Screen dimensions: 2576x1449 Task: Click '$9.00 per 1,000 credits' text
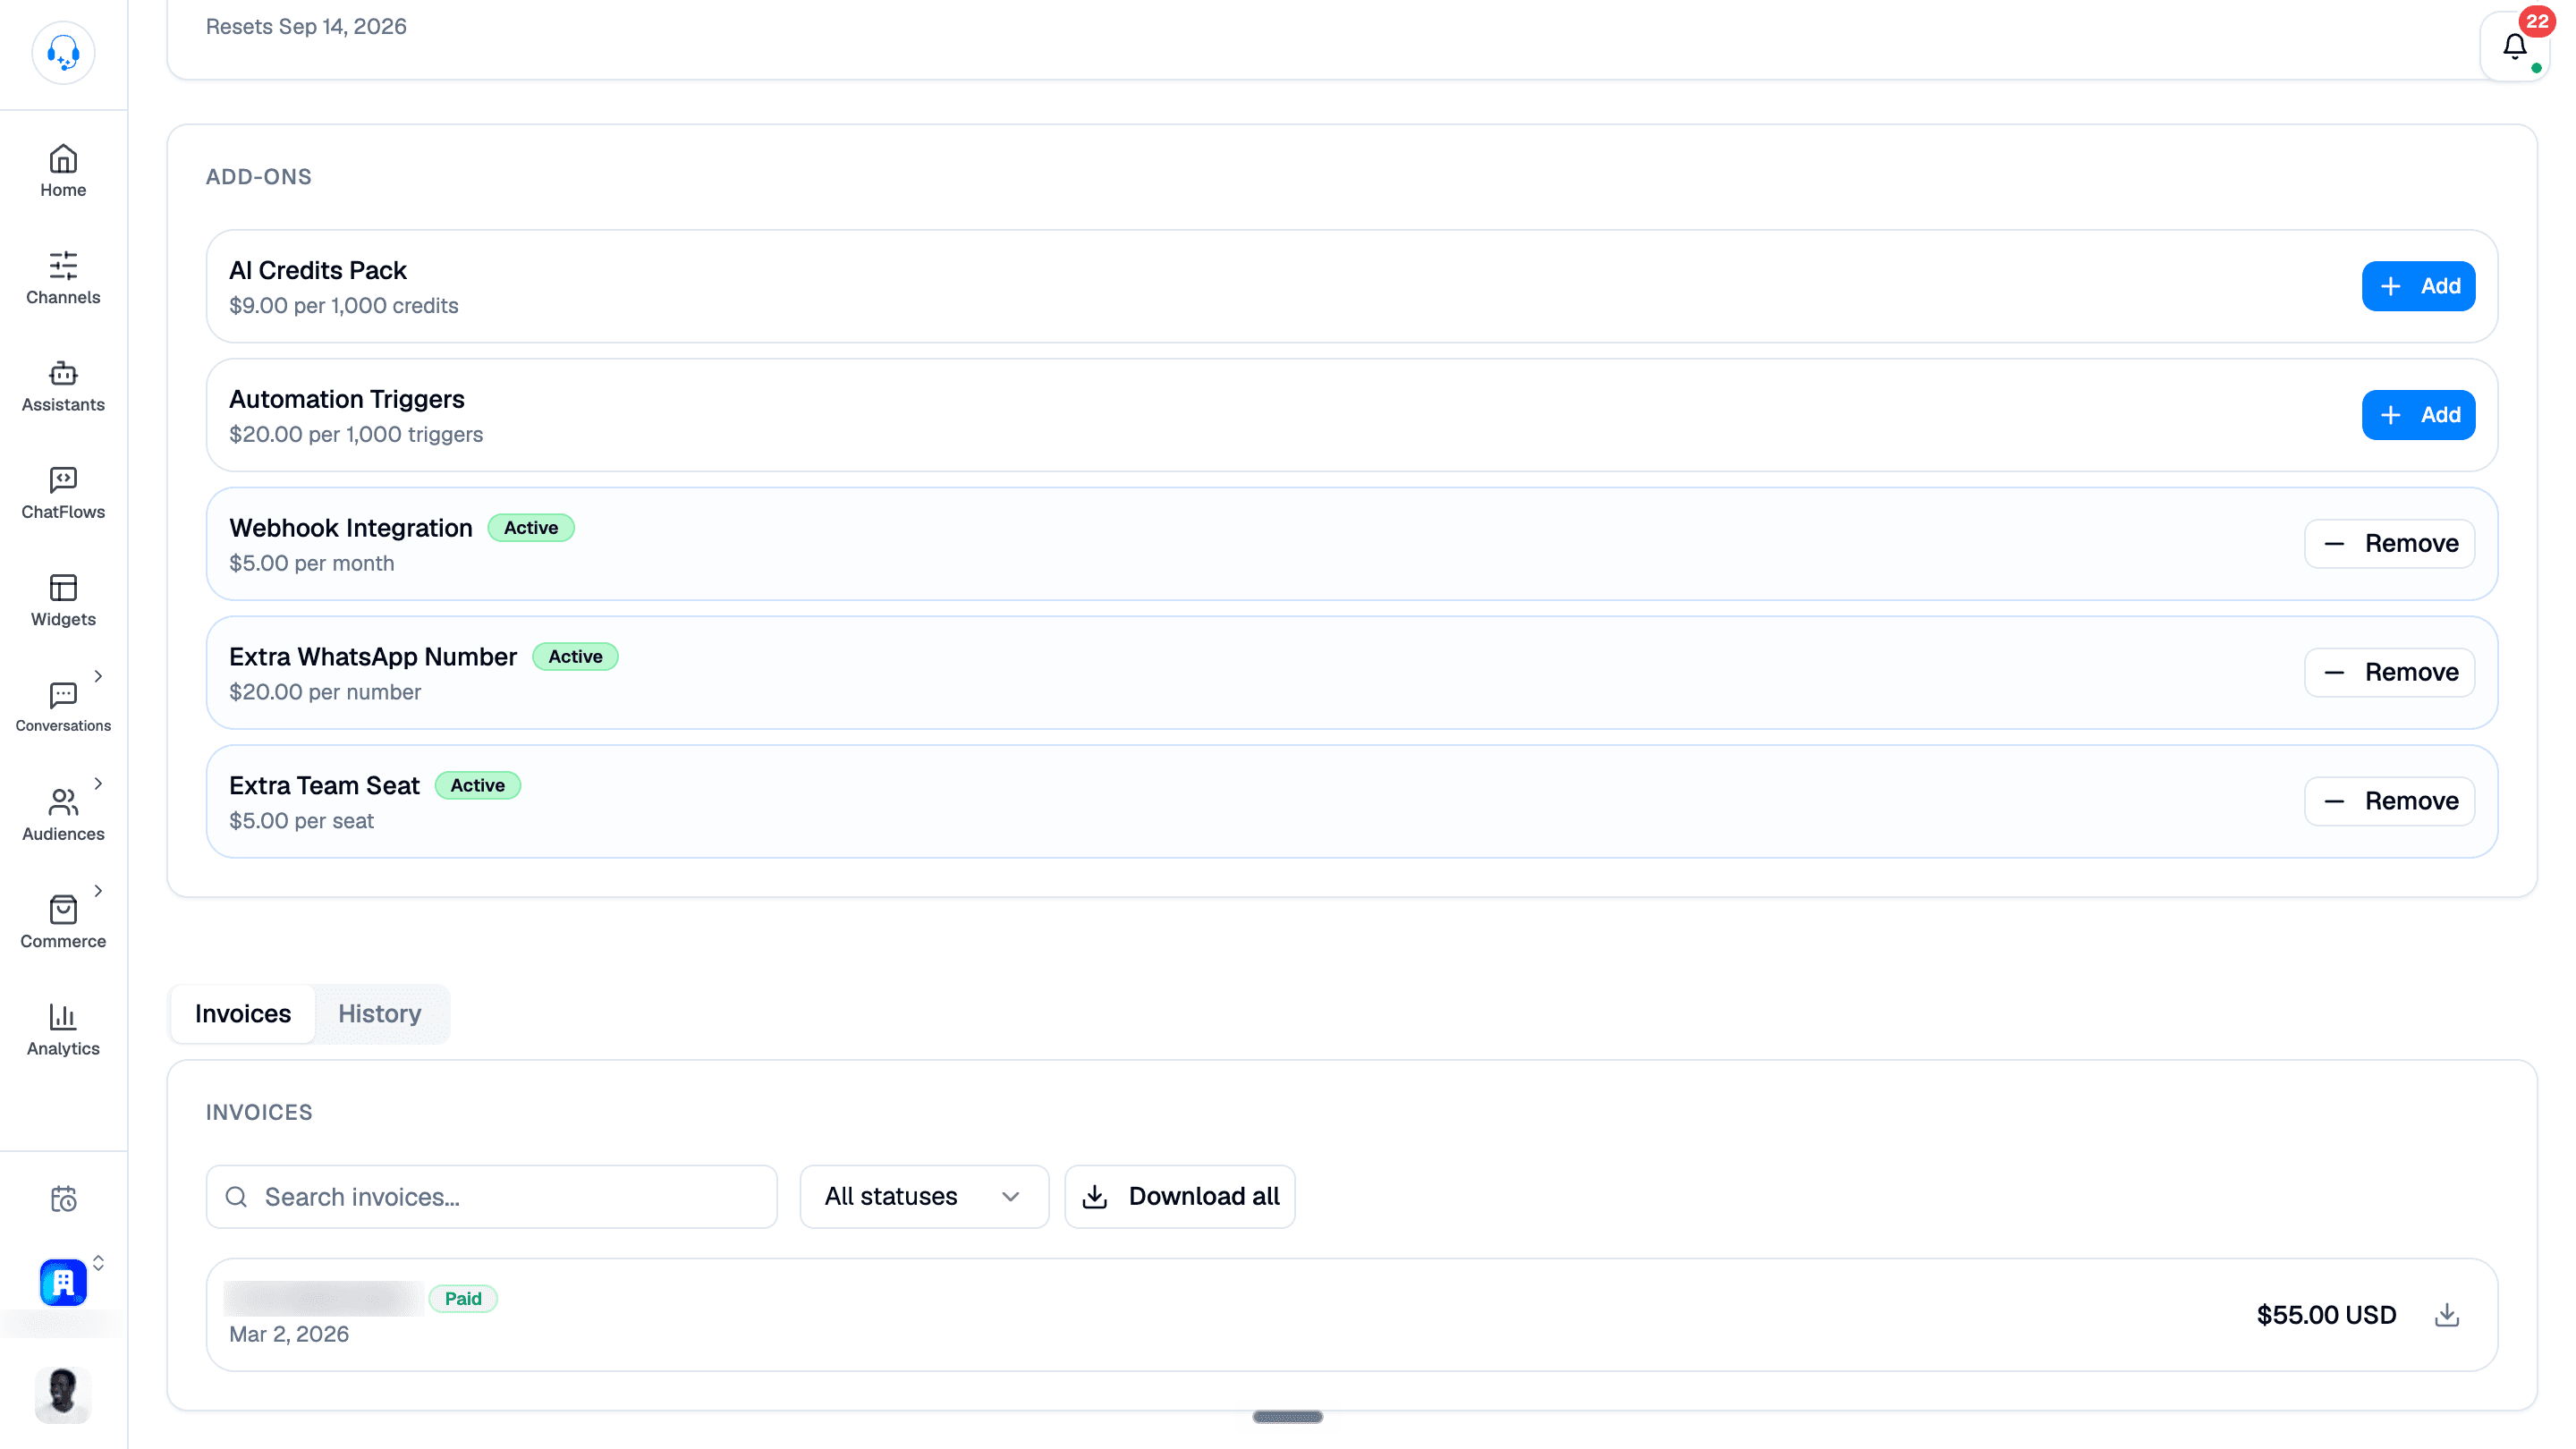[x=344, y=306]
